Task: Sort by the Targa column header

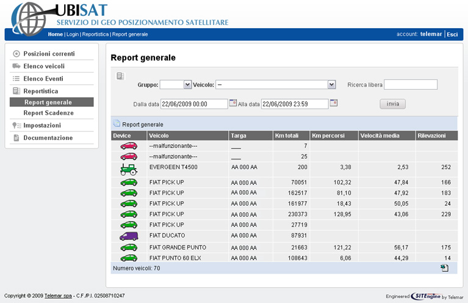Action: 251,136
